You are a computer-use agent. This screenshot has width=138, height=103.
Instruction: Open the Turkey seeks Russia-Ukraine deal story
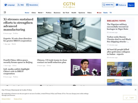[x=119, y=39]
